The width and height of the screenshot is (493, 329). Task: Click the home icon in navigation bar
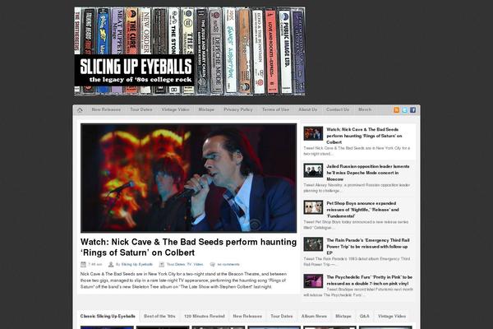pos(80,110)
